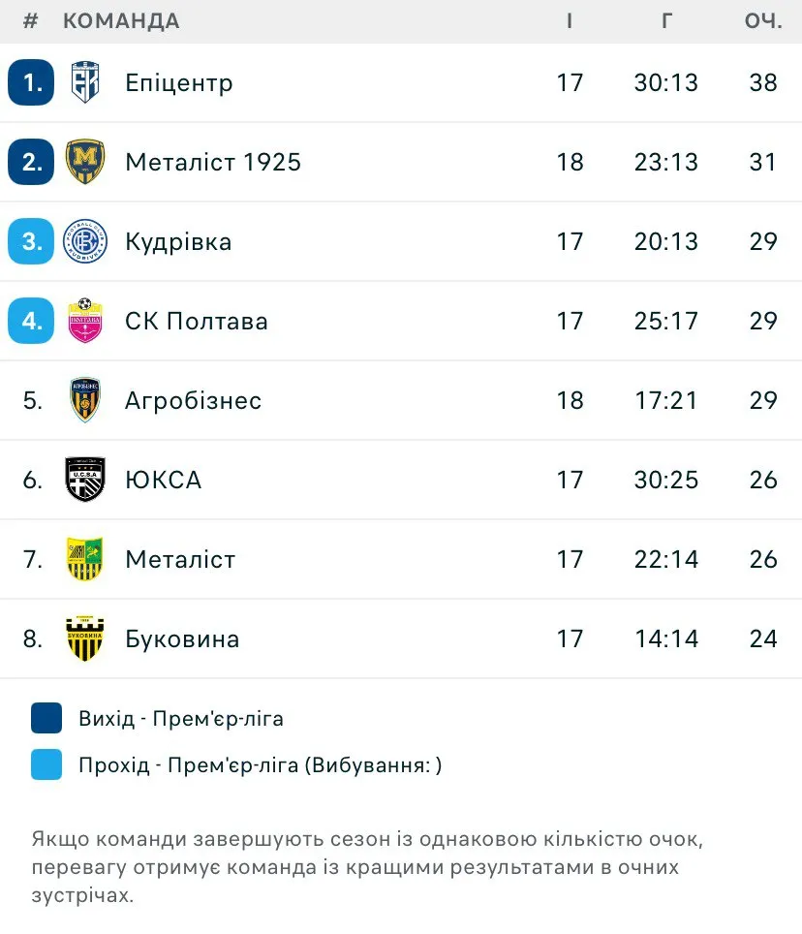Click the СК Полтава pink crest
The width and height of the screenshot is (802, 934).
85,321
